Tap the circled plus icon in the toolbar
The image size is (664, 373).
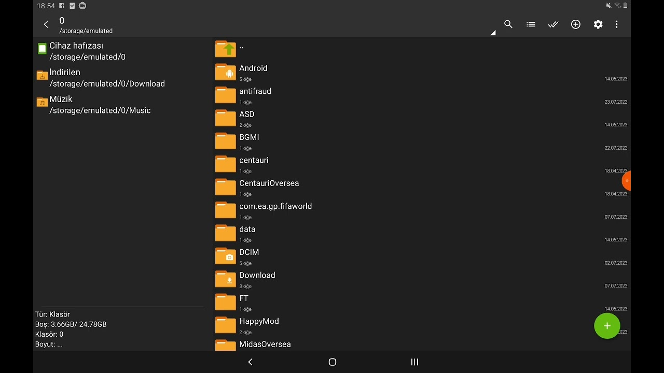click(x=576, y=24)
